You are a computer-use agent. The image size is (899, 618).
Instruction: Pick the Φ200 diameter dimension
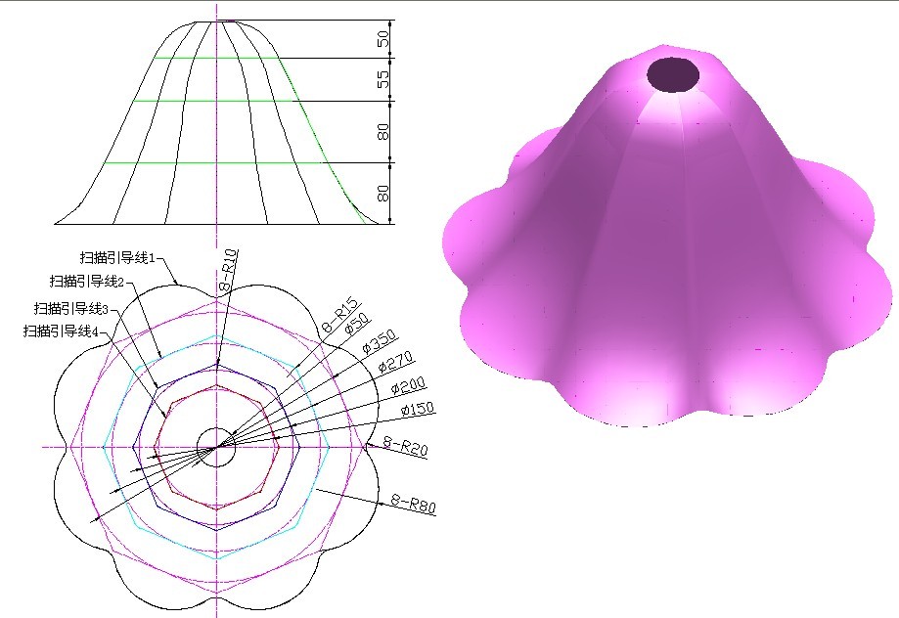click(408, 386)
